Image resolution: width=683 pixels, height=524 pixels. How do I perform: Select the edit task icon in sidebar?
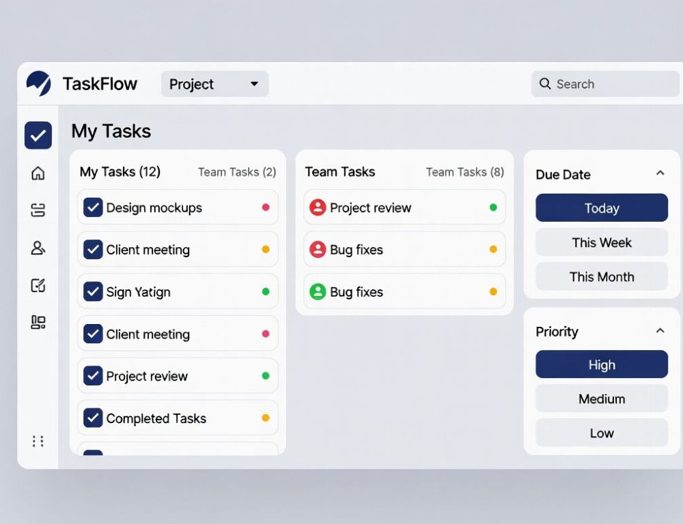38,286
